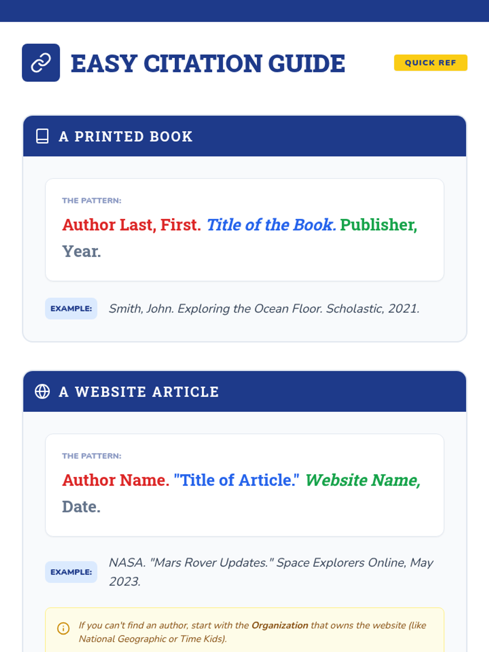489x652 pixels.
Task: Click the globe icon in Website Article header
Action: tap(42, 392)
